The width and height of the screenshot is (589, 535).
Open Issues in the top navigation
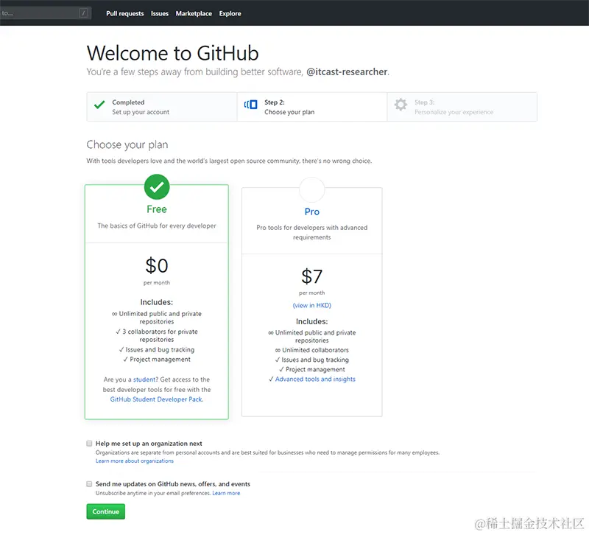pos(160,13)
